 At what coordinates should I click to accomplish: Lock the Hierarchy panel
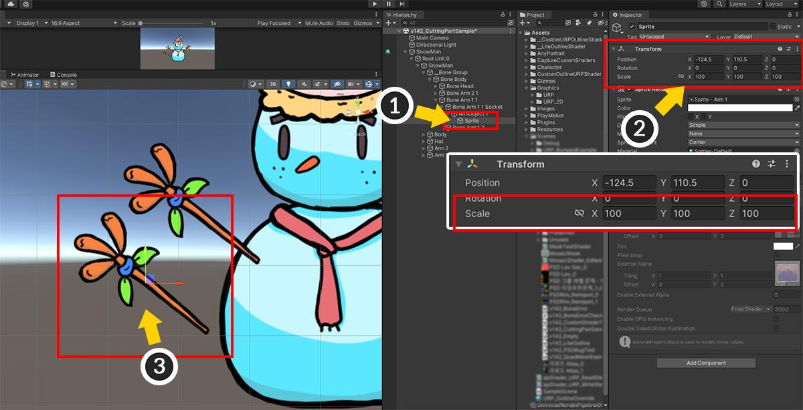[x=503, y=15]
